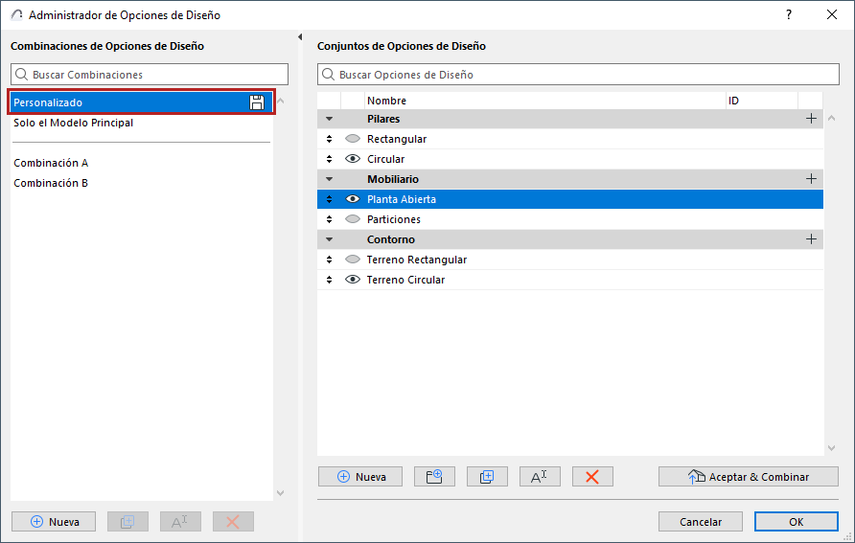Collapse the Pilares option set
The height and width of the screenshot is (543, 855).
[x=330, y=119]
